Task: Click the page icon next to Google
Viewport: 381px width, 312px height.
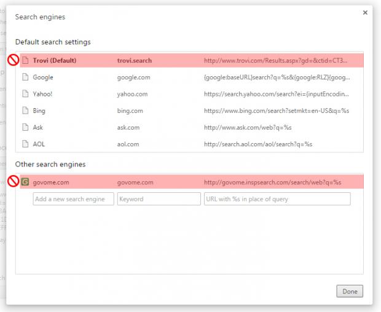Action: pos(25,77)
